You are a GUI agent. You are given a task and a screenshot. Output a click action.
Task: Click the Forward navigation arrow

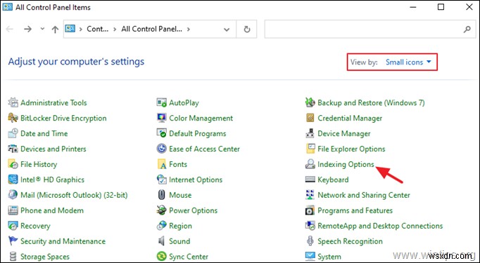tap(28, 29)
